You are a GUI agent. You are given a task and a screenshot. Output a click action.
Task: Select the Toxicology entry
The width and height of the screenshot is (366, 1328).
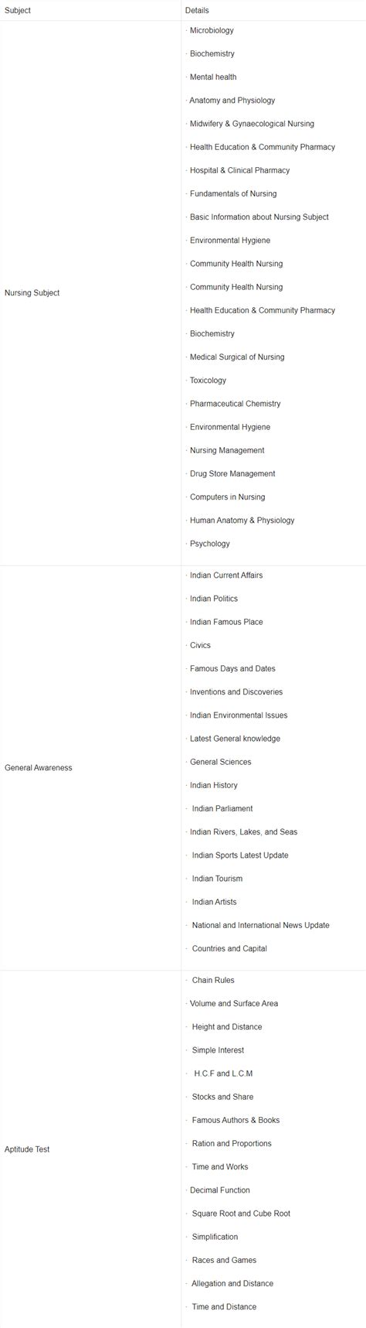click(208, 381)
